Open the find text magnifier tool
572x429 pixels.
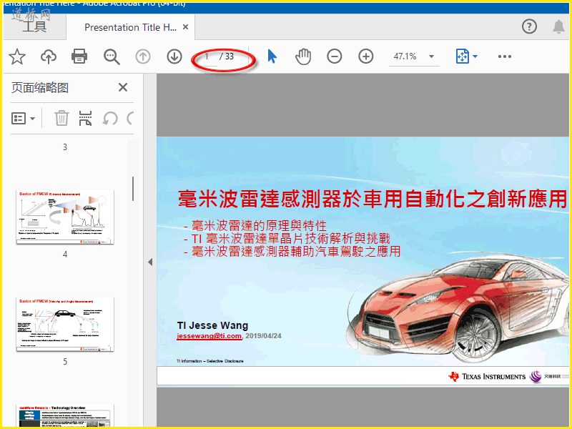(x=112, y=56)
